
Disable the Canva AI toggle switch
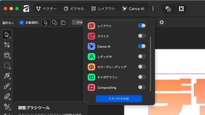(142, 46)
